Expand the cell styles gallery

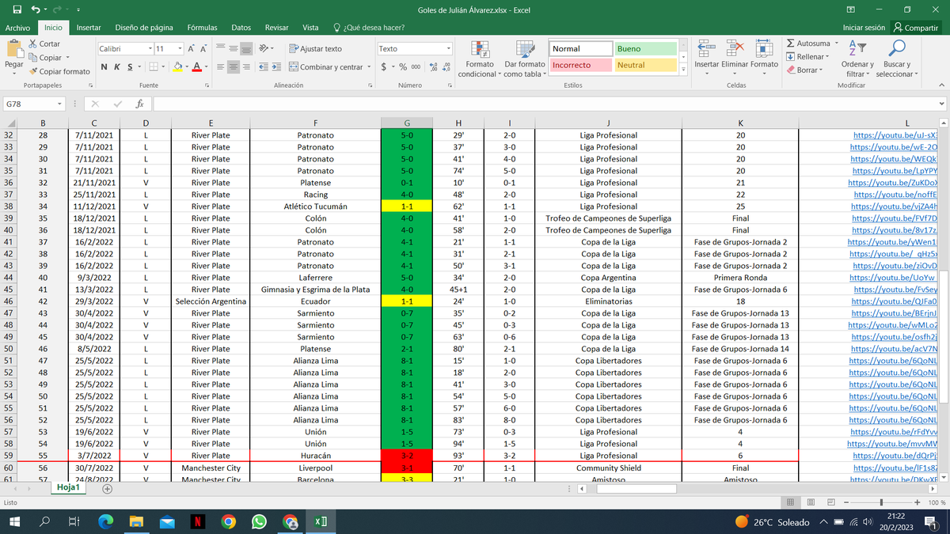(x=682, y=69)
